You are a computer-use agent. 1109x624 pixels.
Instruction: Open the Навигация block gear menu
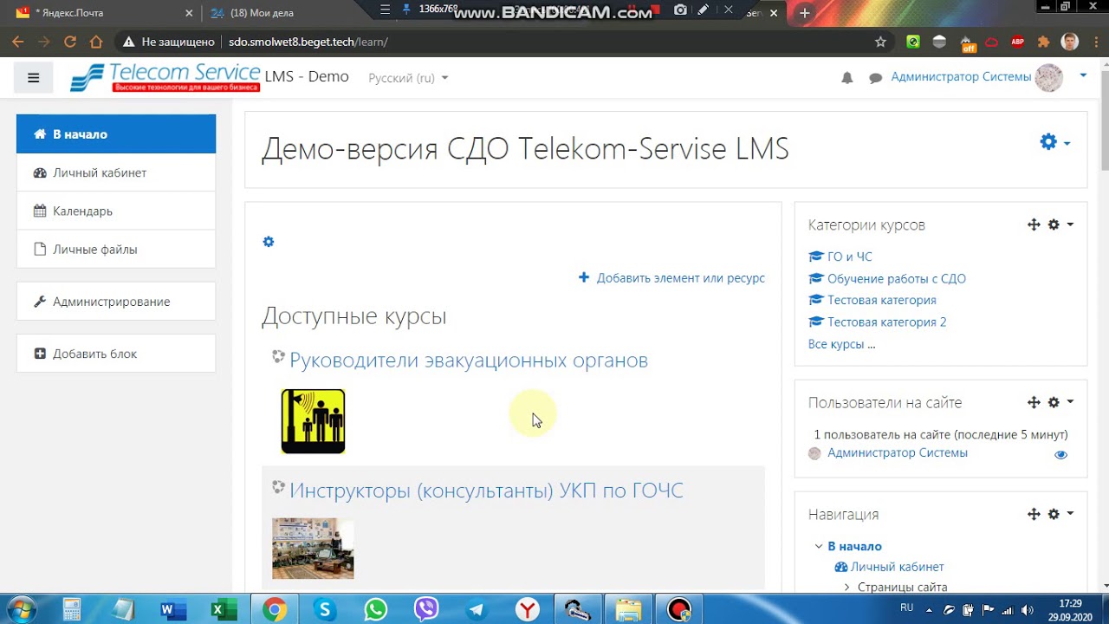tap(1060, 514)
